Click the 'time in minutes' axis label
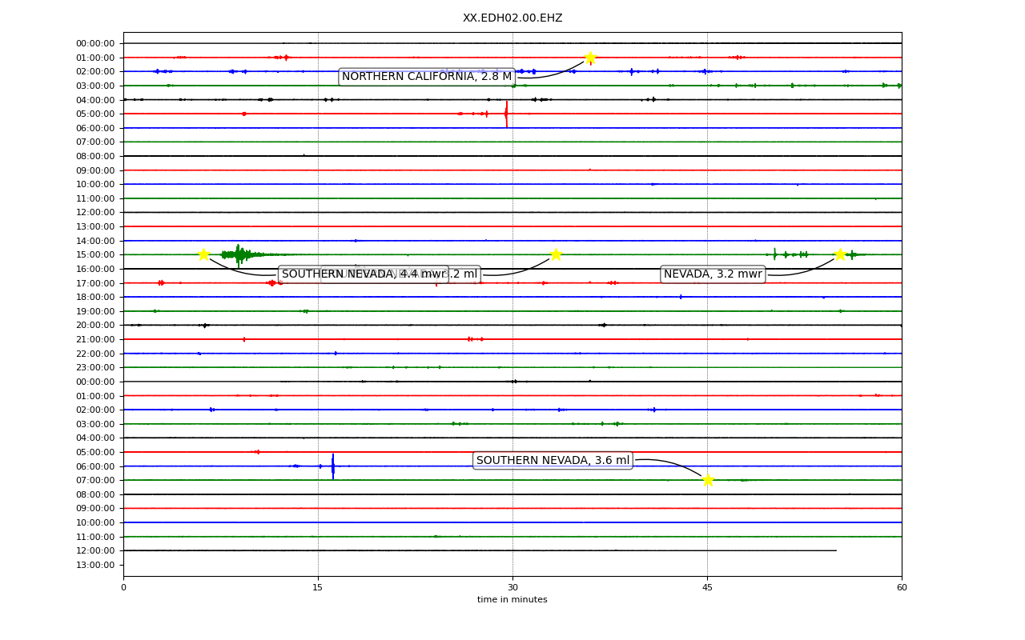 click(512, 599)
